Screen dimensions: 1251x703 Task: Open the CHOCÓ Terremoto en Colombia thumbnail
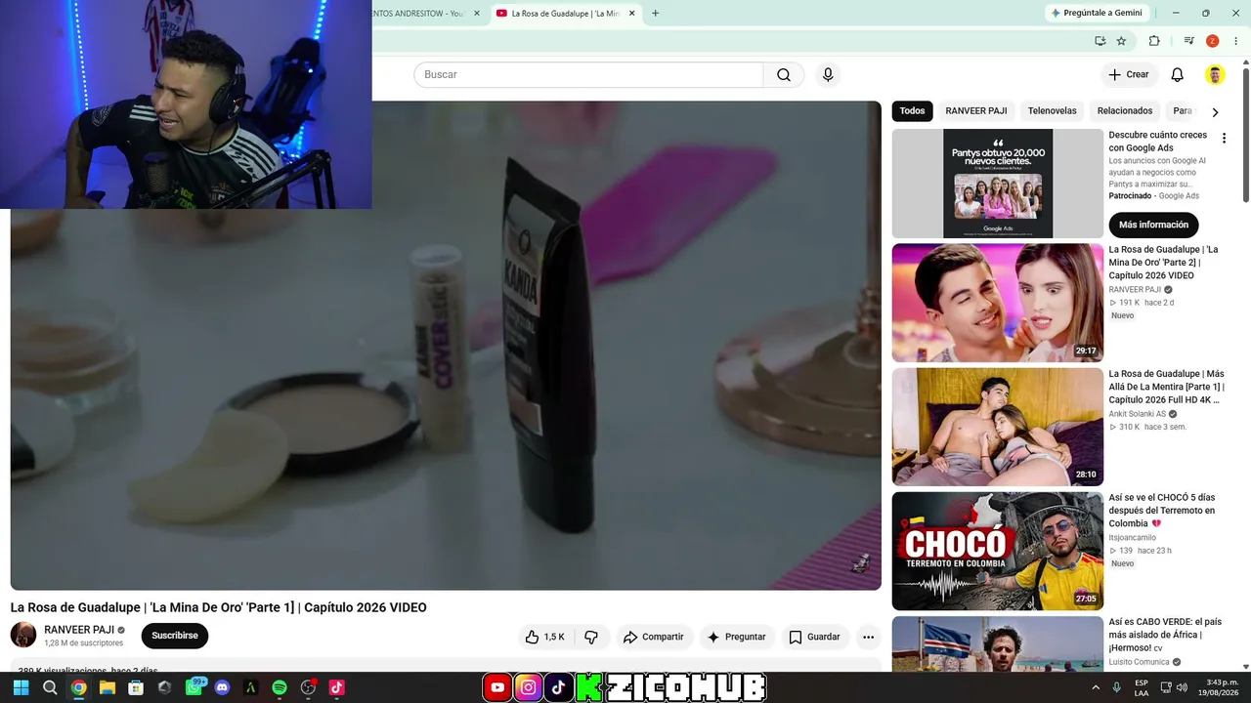coord(997,551)
